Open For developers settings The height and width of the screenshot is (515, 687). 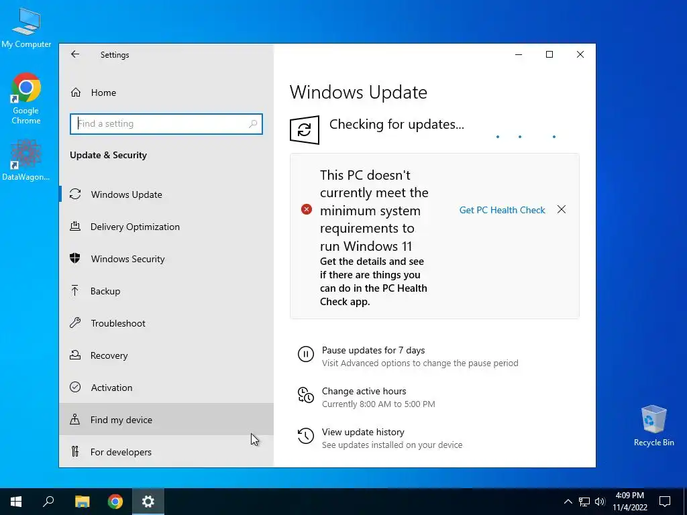tap(166, 451)
